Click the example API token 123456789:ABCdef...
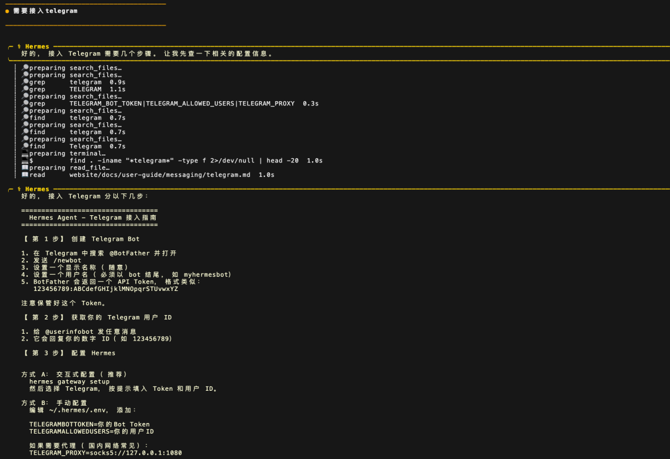This screenshot has width=670, height=459. (x=105, y=289)
